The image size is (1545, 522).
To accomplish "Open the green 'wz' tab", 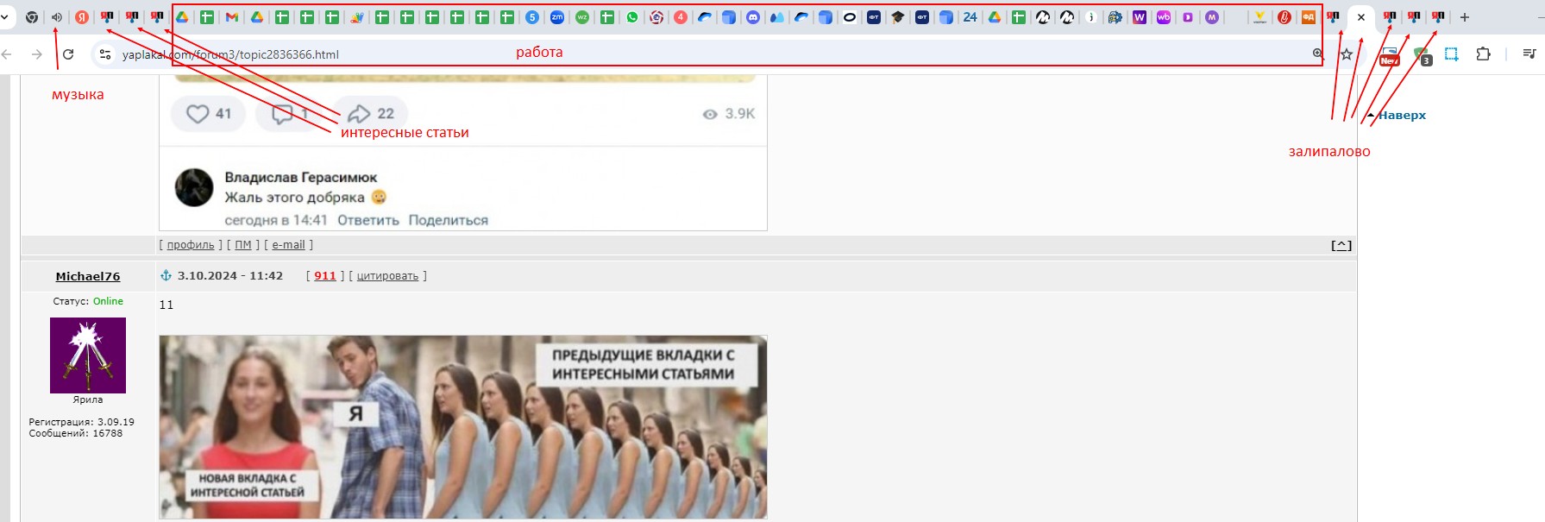I will (x=582, y=17).
